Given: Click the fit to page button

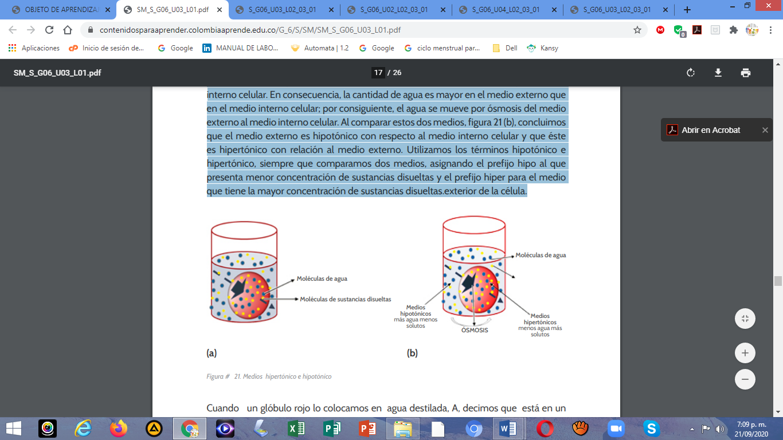Looking at the screenshot, I should point(745,319).
